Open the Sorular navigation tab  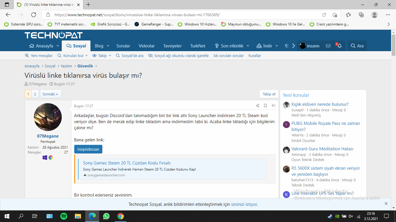123,46
